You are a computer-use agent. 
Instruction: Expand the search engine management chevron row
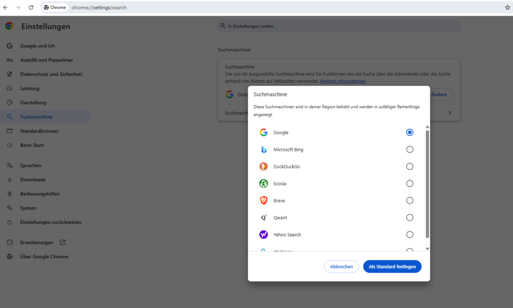(x=449, y=113)
